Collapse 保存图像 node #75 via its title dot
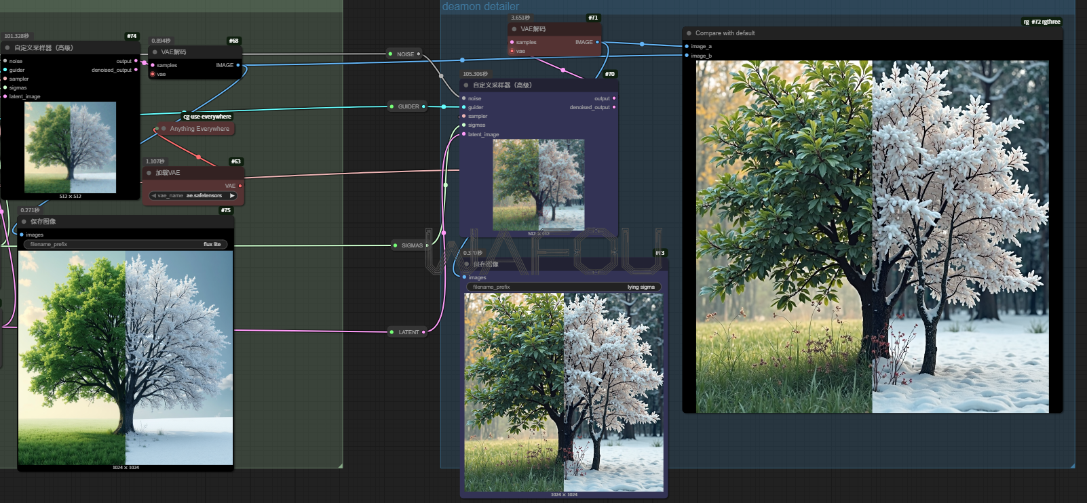 pos(24,222)
